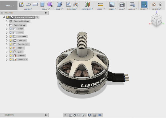Select the Create Sketch tool icon
Image resolution: width=166 pixels, height=118 pixels.
click(x=21, y=4)
